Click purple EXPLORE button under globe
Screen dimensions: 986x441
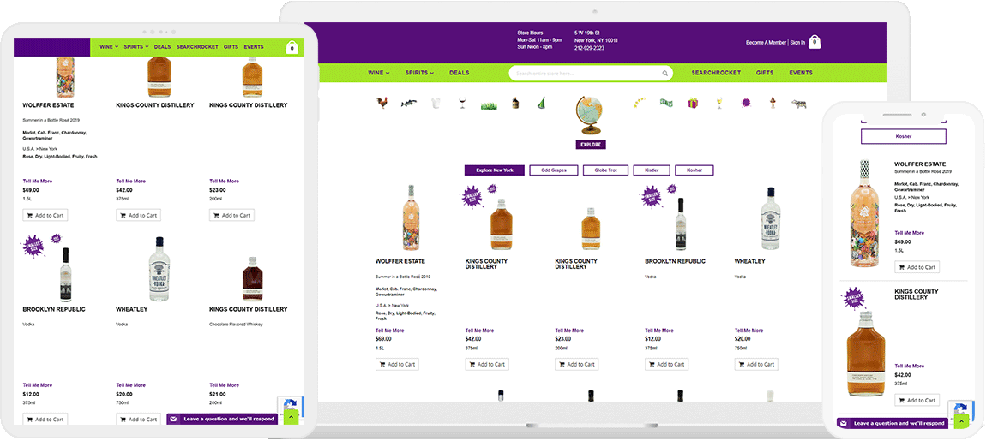[x=591, y=145]
